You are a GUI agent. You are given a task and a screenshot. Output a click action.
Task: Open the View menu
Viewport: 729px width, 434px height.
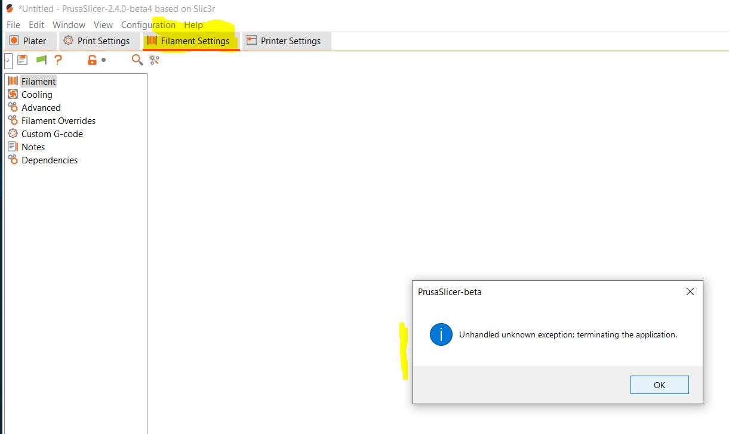[103, 25]
